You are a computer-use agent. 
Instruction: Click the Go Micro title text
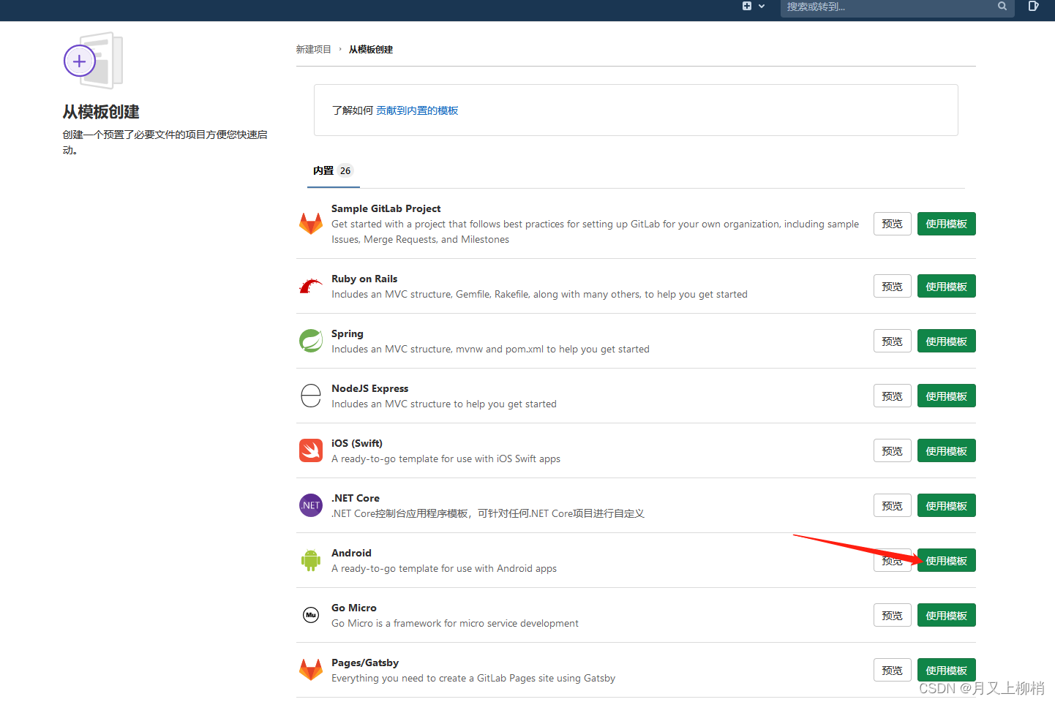click(354, 608)
